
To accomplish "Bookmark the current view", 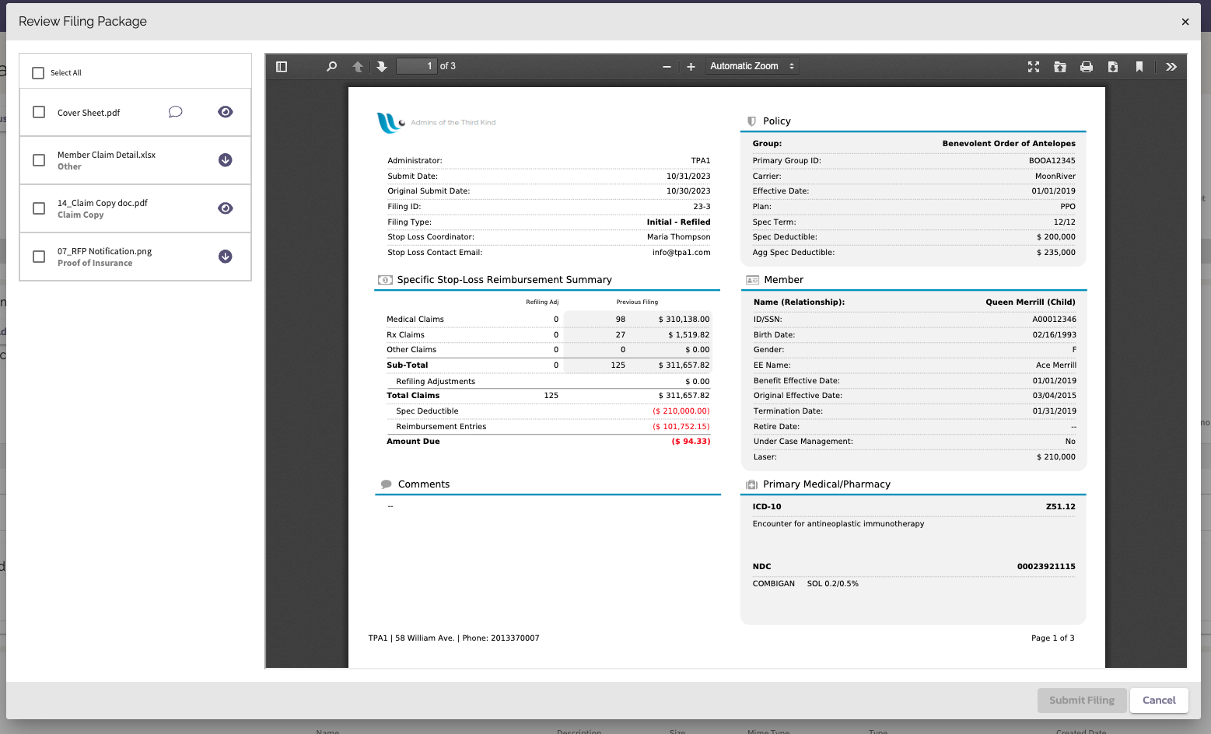I will pos(1139,66).
